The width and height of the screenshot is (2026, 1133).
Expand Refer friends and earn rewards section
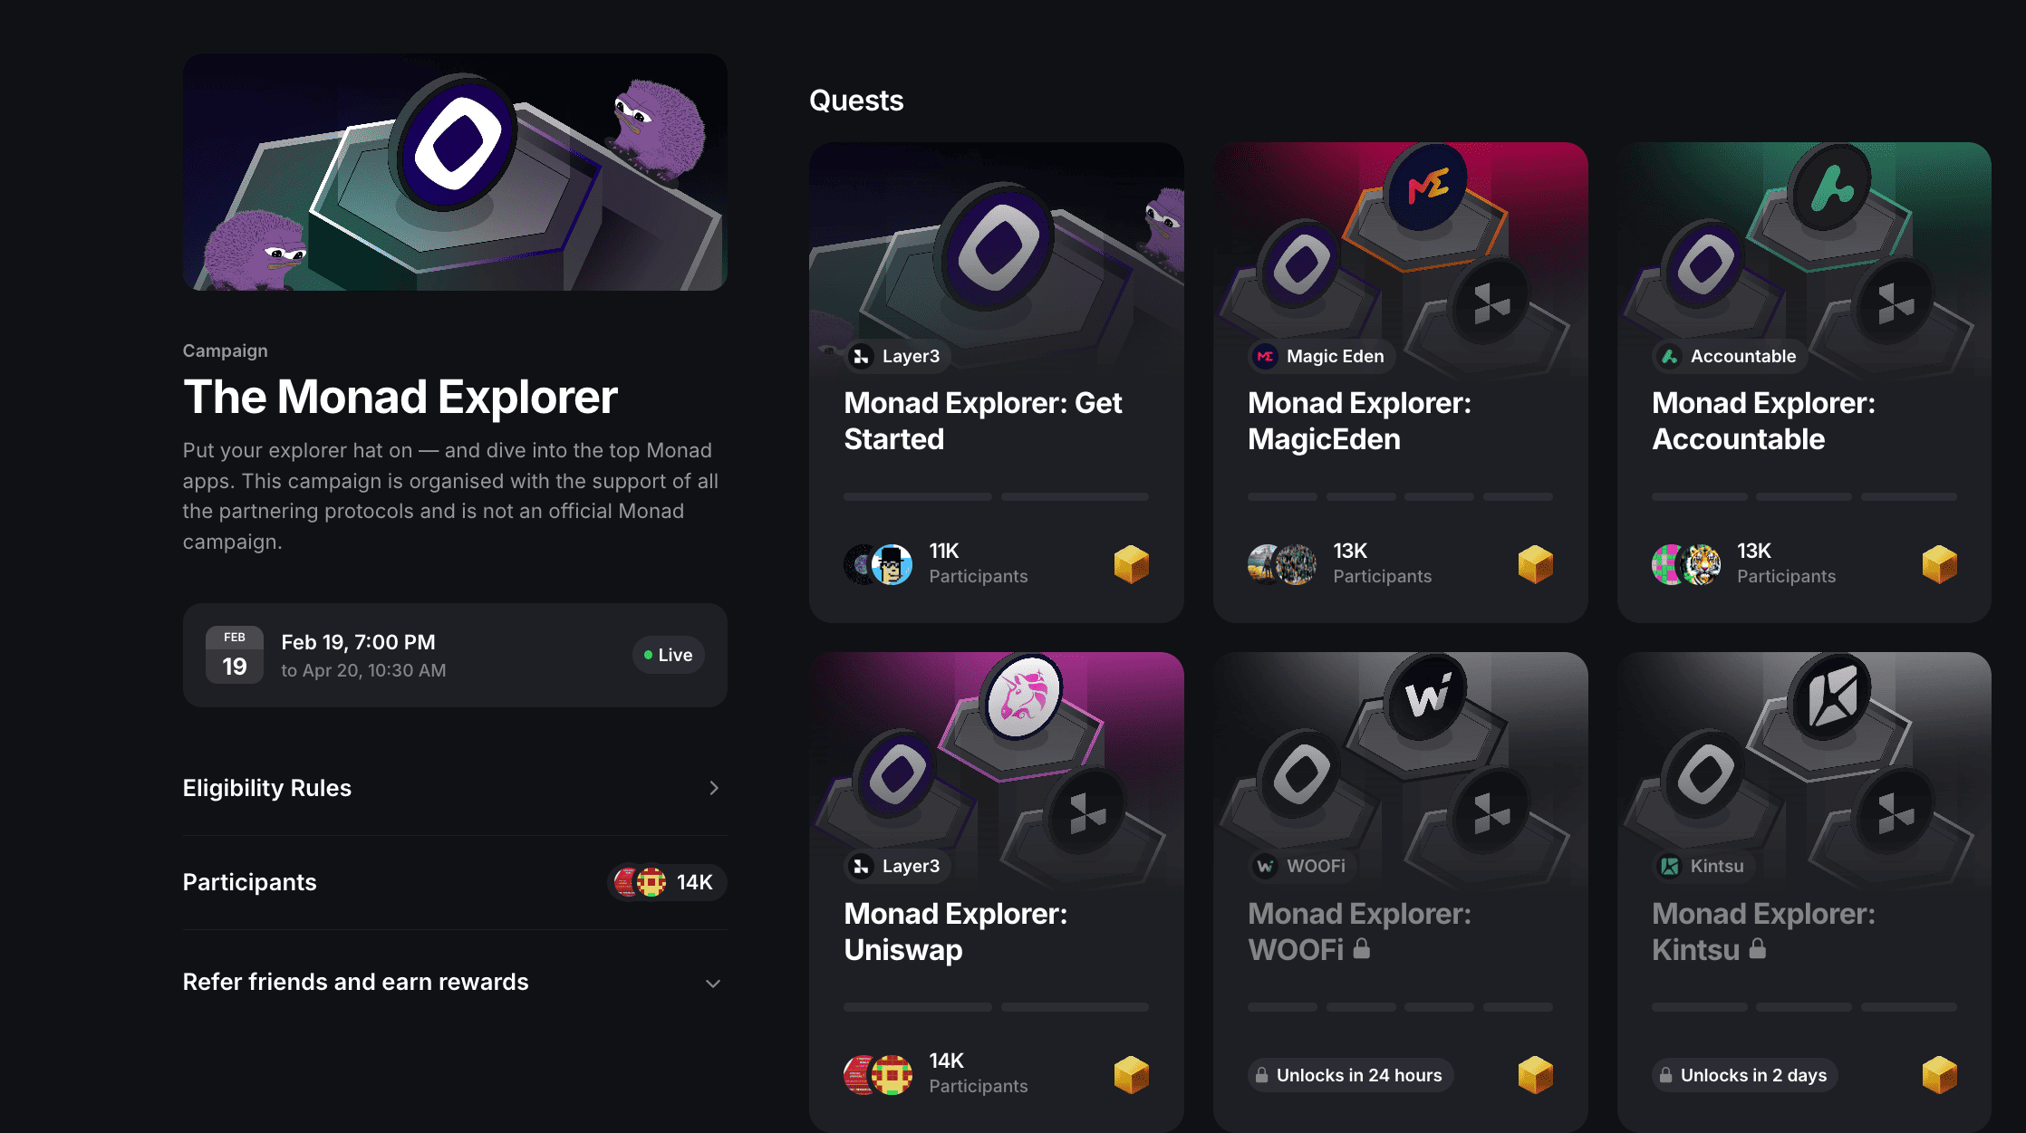click(714, 983)
